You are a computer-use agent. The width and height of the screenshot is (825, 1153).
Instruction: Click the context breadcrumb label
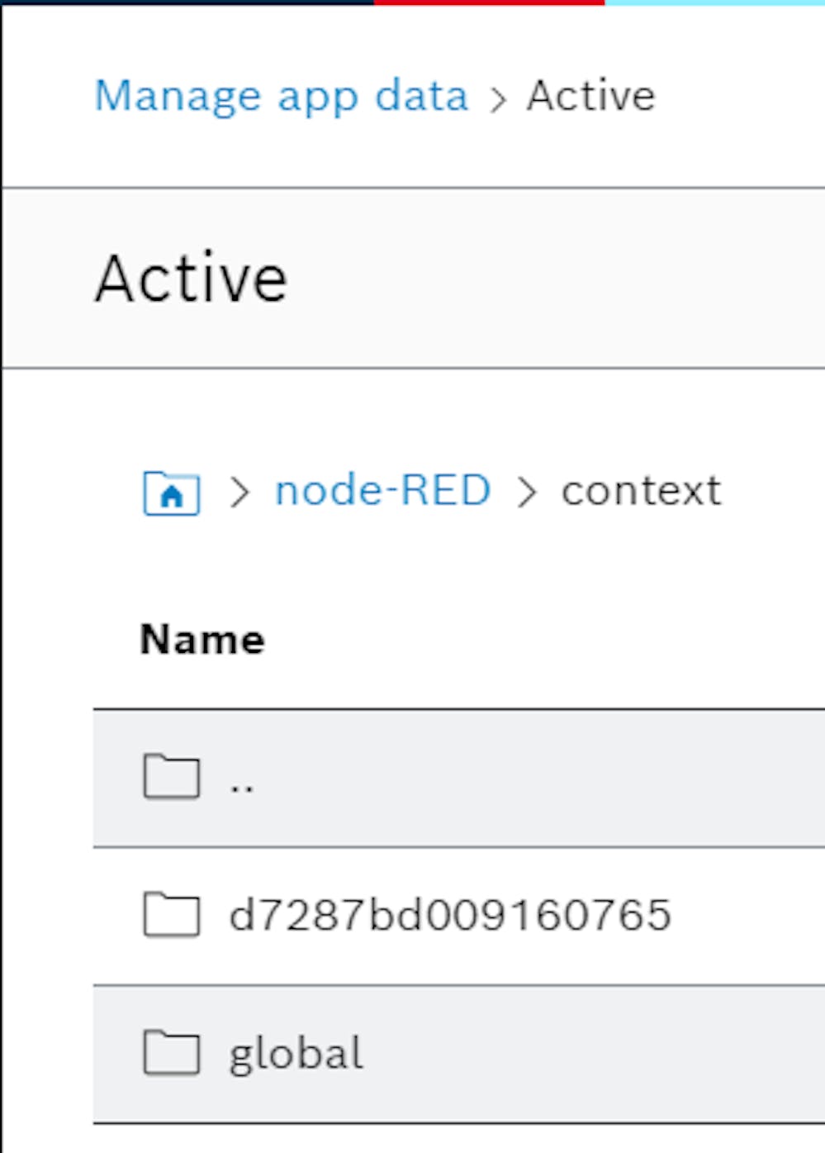coord(641,491)
